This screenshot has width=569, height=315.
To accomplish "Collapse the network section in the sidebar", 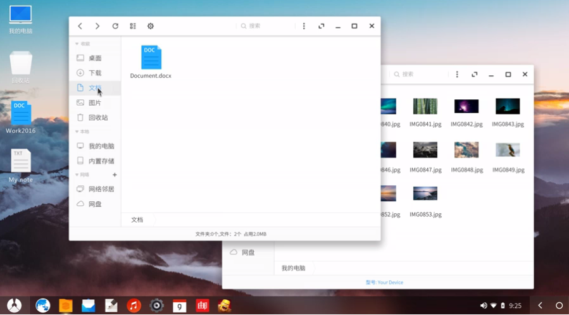I will pyautogui.click(x=77, y=175).
